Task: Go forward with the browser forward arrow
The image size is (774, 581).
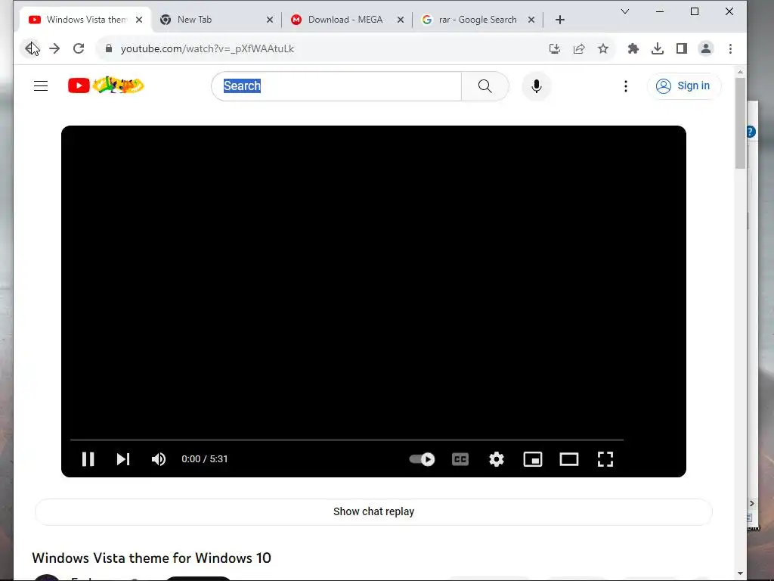Action: [54, 48]
